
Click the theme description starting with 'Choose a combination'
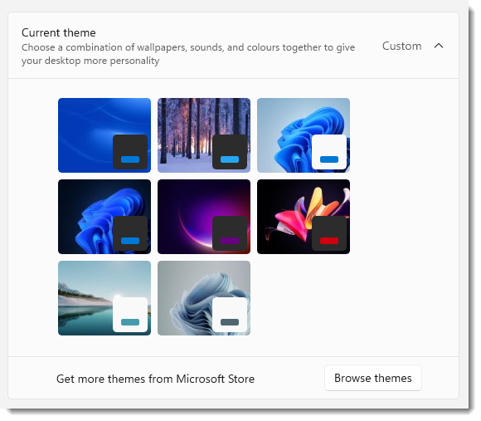(x=188, y=54)
